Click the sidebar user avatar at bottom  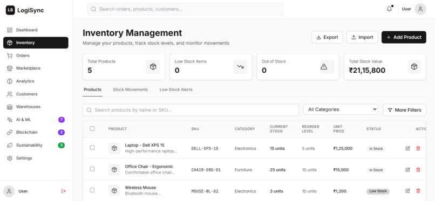[x=9, y=191]
